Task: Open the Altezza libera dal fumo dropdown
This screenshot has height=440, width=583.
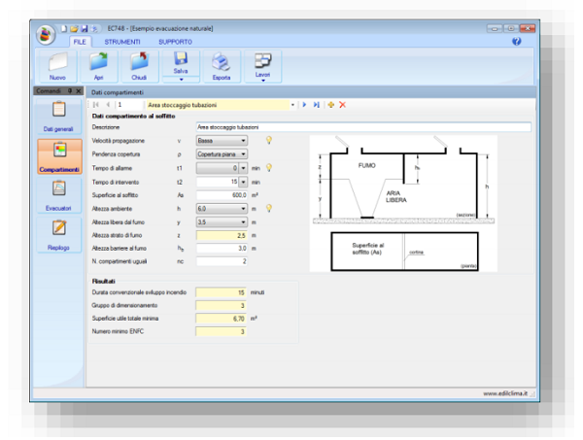Action: [x=243, y=221]
